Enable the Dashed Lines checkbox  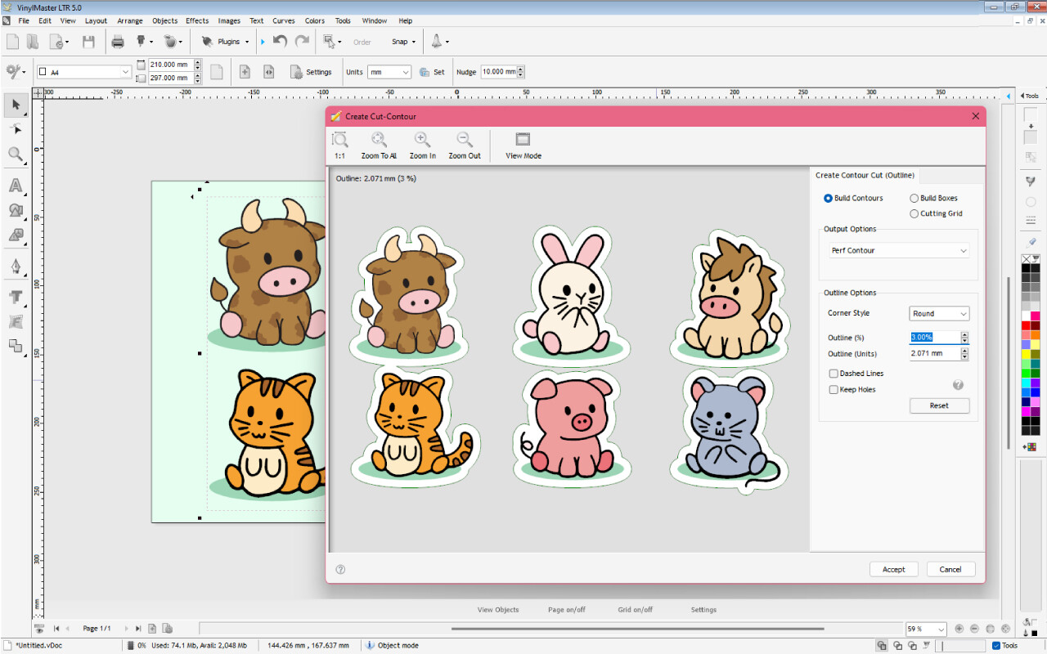pyautogui.click(x=834, y=374)
